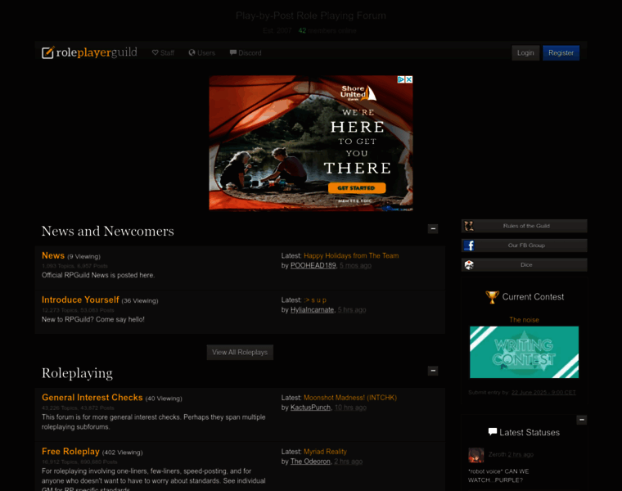Open KactusPunch's profile
622x491 pixels.
[x=310, y=408]
